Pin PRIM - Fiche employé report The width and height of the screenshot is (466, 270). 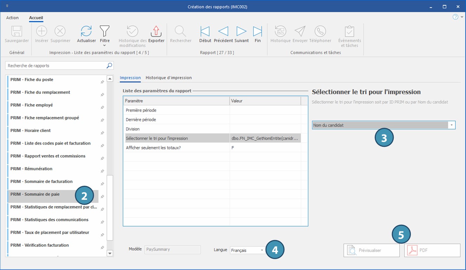(x=102, y=107)
